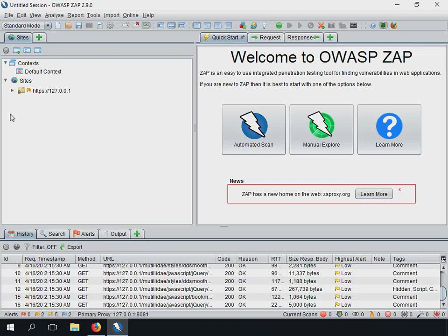Click the Import Context icon
This screenshot has width=448, height=336.
(x=27, y=50)
